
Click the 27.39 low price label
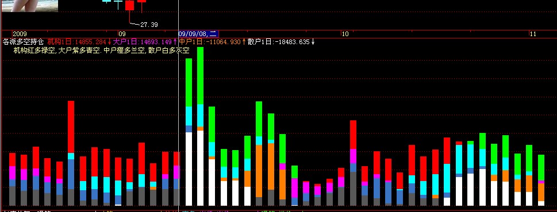(x=149, y=25)
